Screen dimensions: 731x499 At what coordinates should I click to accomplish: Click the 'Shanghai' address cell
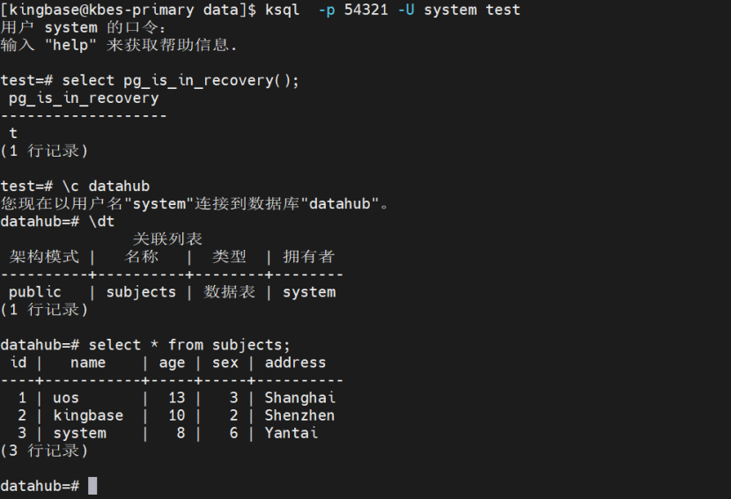[299, 397]
